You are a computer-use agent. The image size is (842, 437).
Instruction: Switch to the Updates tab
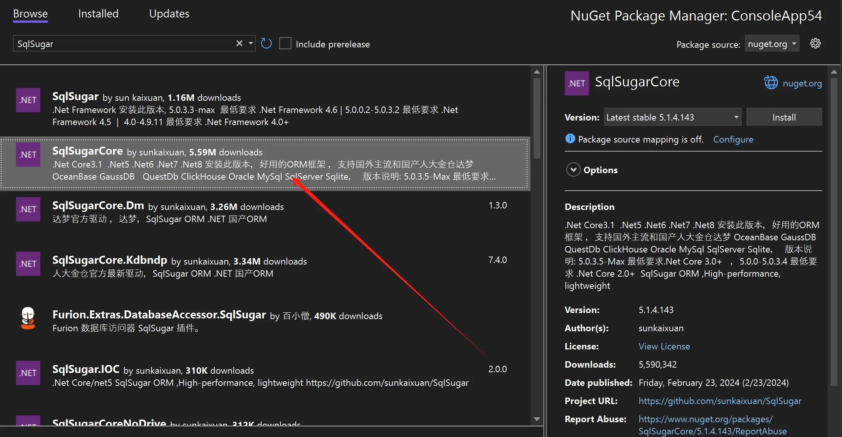[x=169, y=14]
